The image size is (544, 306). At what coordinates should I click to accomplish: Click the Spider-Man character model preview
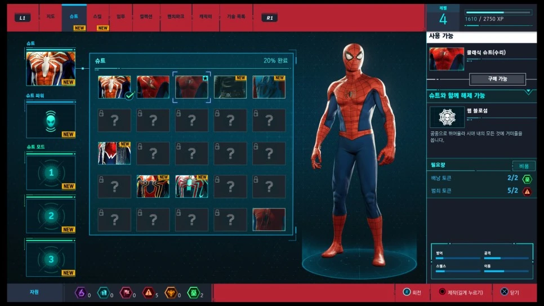point(355,154)
